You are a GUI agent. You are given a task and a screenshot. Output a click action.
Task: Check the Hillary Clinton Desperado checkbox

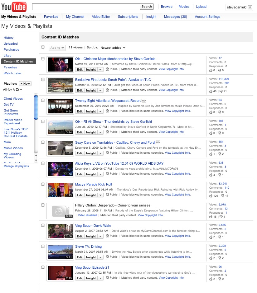click(43, 205)
